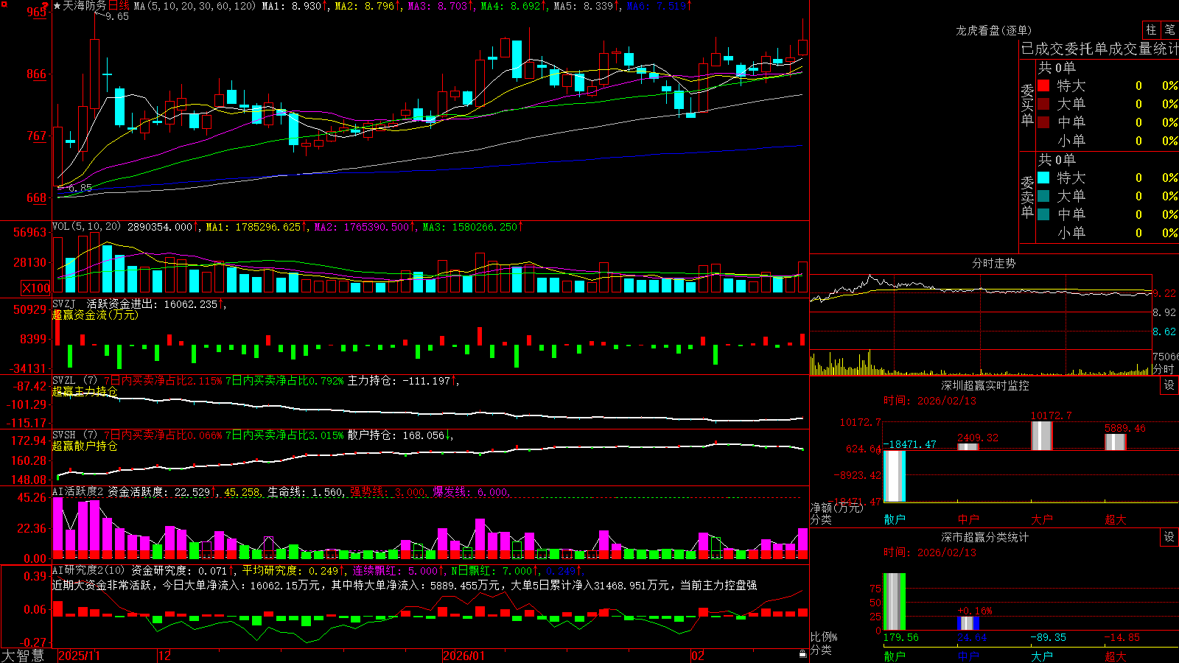This screenshot has width=1179, height=663.
Task: Click the cyan 特大 swatch under 委卖单
Action: click(1043, 178)
